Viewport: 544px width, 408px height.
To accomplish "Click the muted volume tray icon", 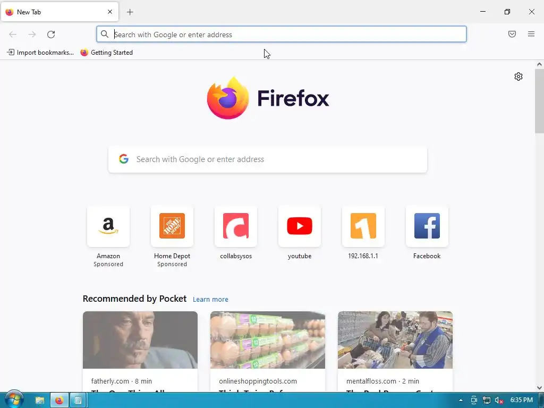I will 499,400.
